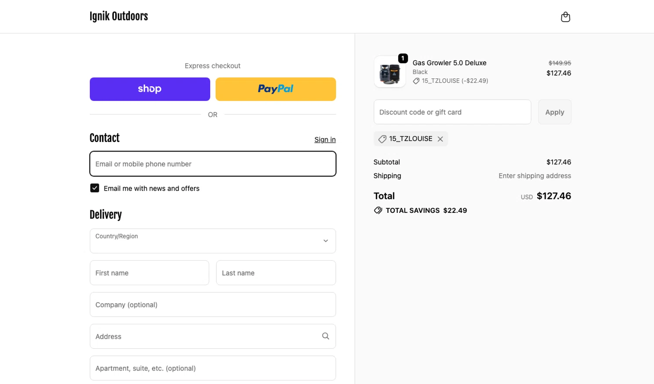
Task: Click the Apartment, suite, etc. field
Action: [x=213, y=368]
